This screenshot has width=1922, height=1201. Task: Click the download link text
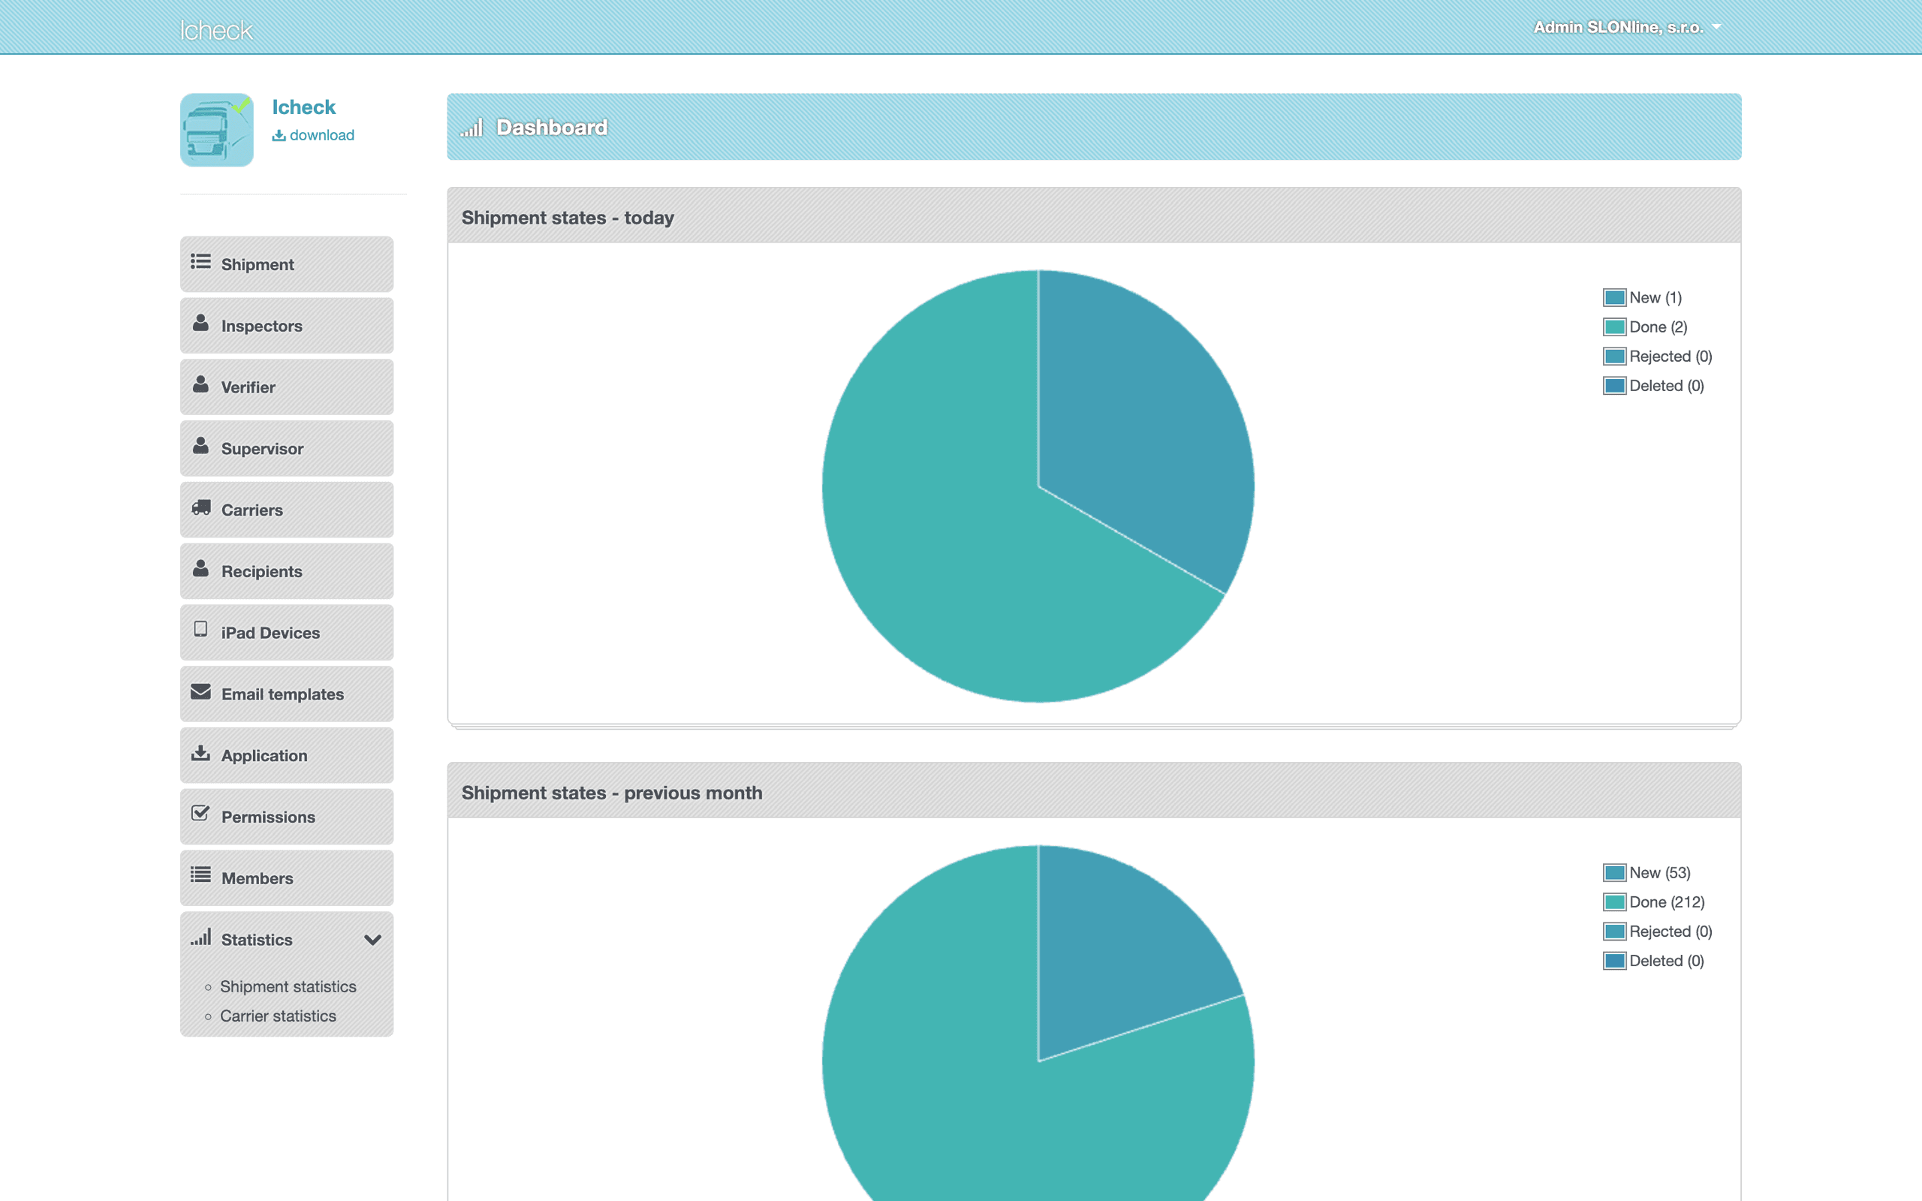coord(321,135)
